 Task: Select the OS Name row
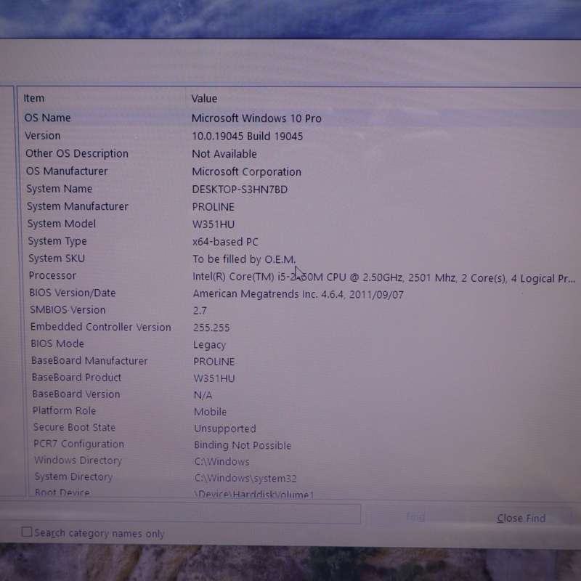[47, 118]
